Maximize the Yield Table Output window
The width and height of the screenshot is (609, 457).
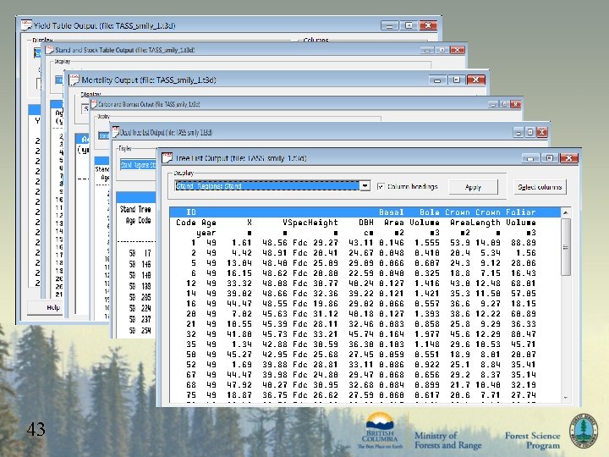409,25
